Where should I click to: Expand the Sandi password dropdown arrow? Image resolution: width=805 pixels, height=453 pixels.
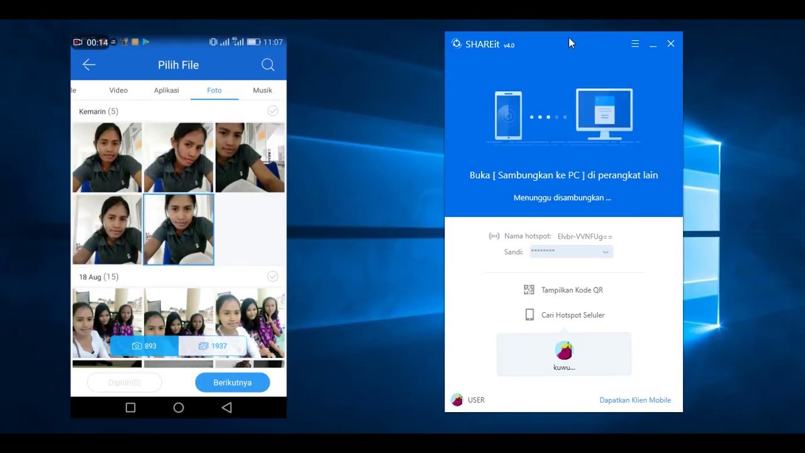point(606,252)
